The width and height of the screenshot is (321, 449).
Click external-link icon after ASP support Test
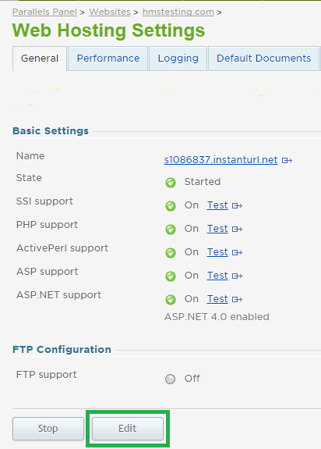(x=237, y=276)
